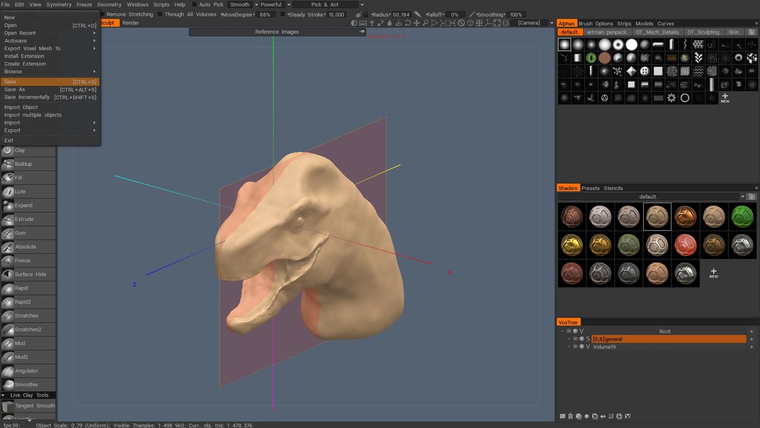Select the green shader sphere

[742, 217]
